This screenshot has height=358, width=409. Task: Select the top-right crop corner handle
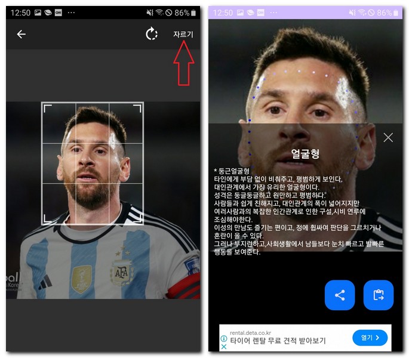(x=137, y=108)
